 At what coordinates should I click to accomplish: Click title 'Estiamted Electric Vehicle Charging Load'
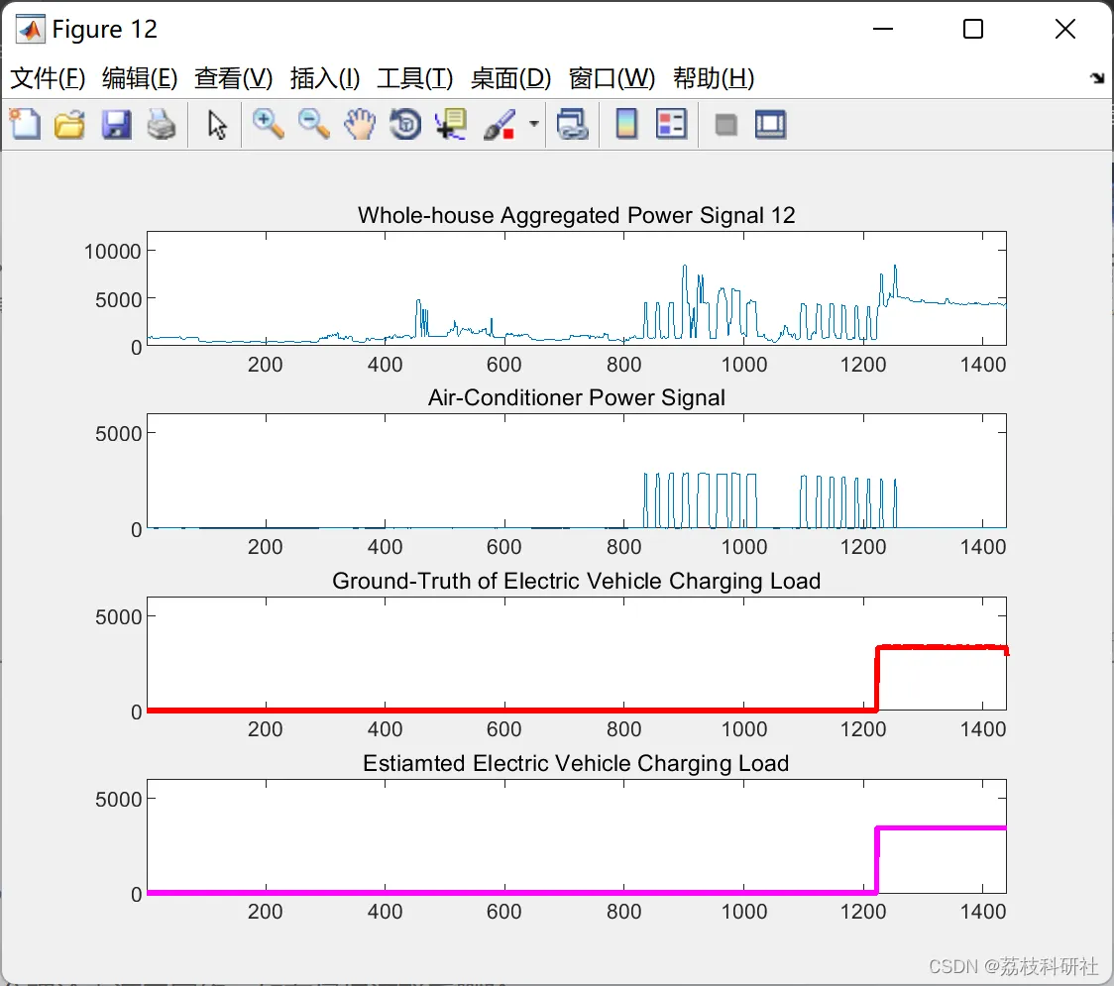576,763
